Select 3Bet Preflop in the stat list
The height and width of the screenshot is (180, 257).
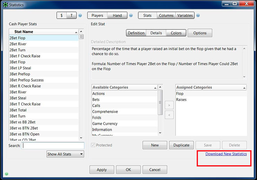20,74
